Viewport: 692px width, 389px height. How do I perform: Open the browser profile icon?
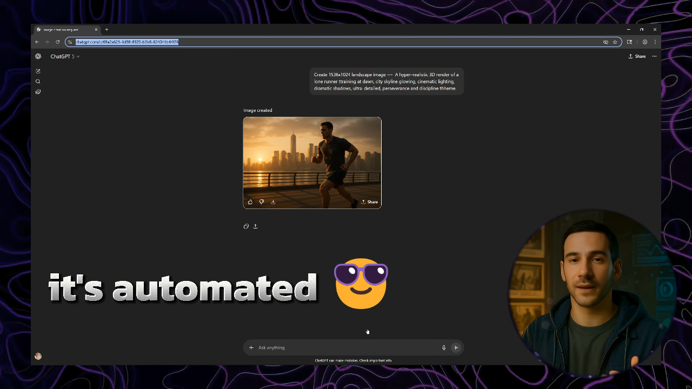point(644,42)
